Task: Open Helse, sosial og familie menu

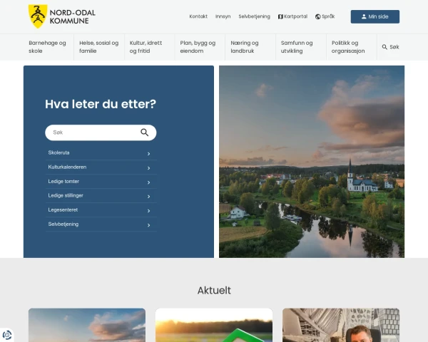Action: 99,47
